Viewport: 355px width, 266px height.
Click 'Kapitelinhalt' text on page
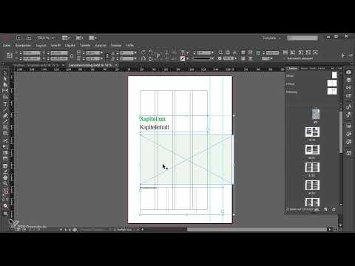(155, 127)
